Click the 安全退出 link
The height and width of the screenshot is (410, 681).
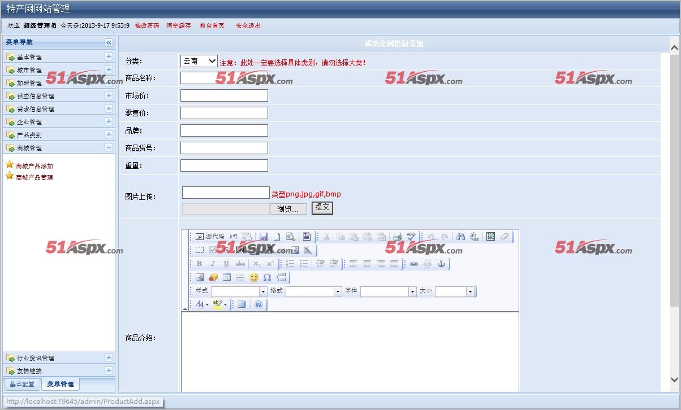click(248, 25)
